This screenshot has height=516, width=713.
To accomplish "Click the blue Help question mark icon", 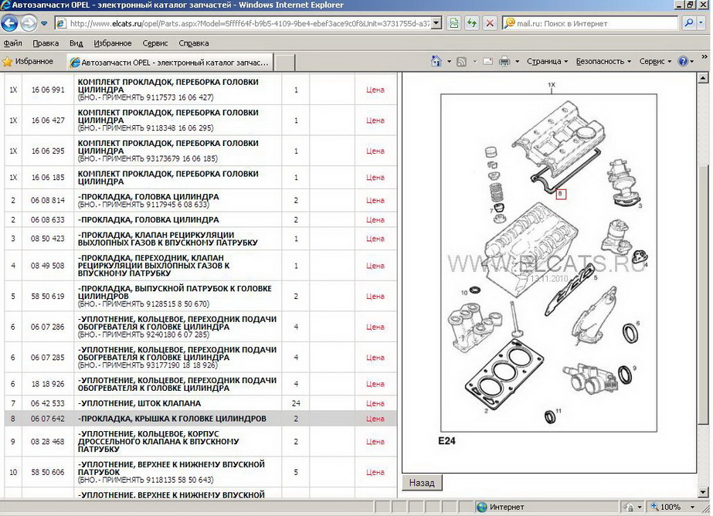I will (x=683, y=61).
